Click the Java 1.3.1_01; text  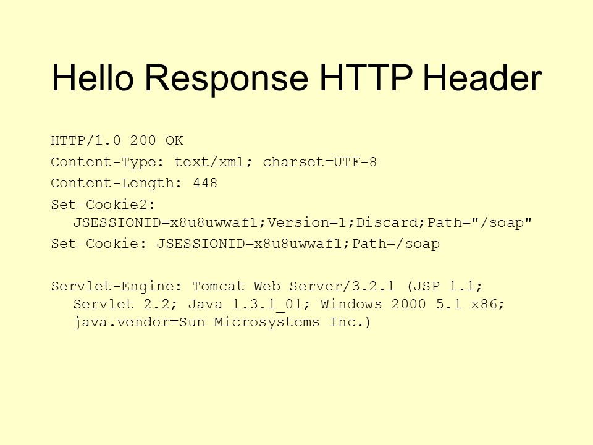click(x=250, y=304)
